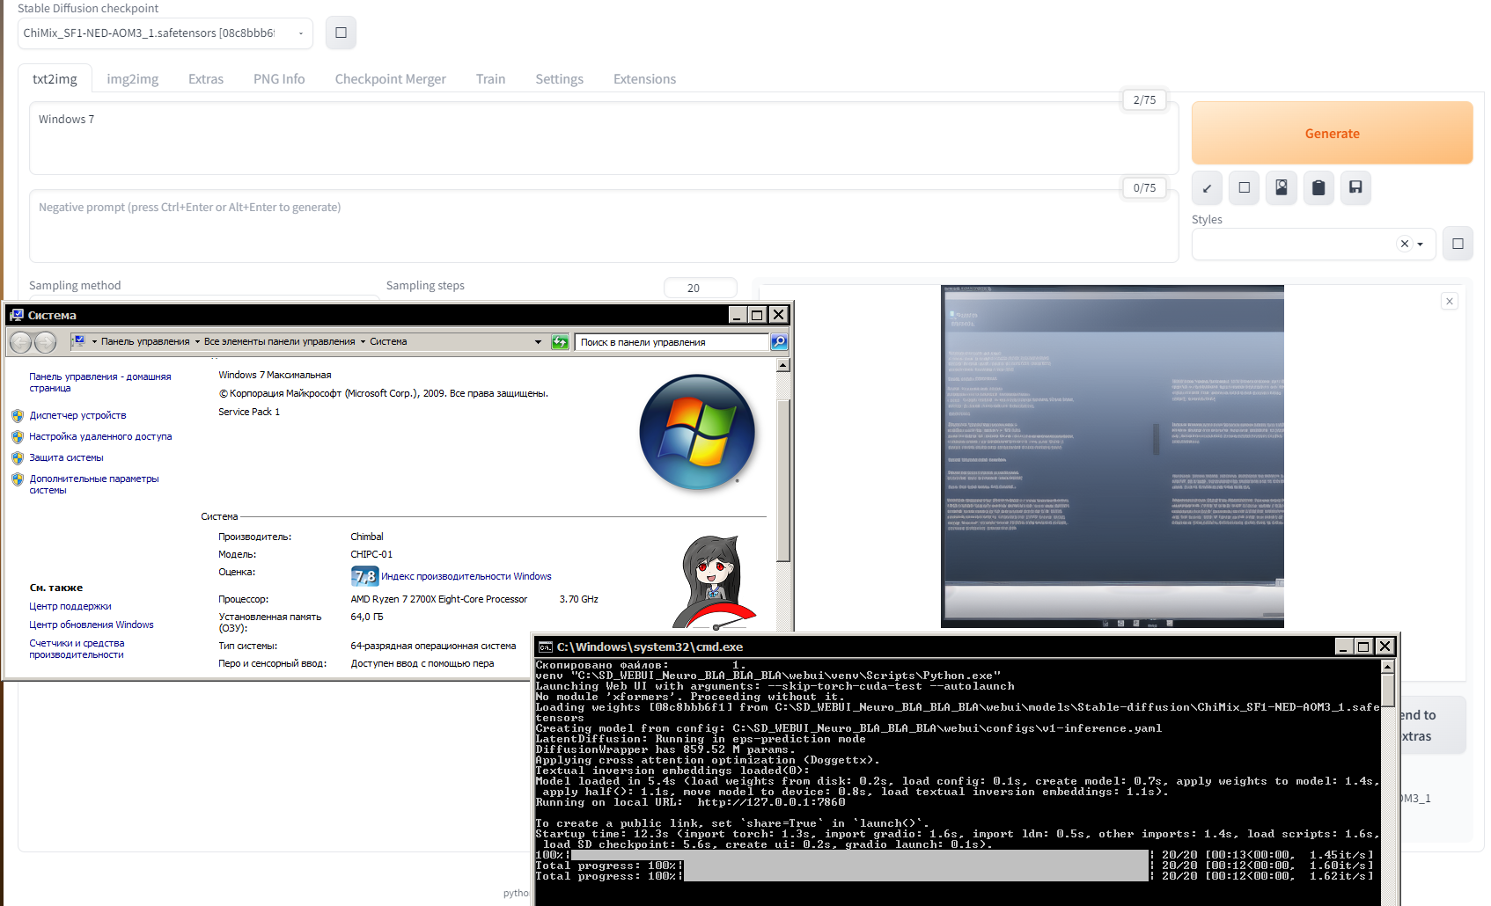Click the arrow icon to read last generation parameters
Image resolution: width=1491 pixels, height=906 pixels.
1207,187
